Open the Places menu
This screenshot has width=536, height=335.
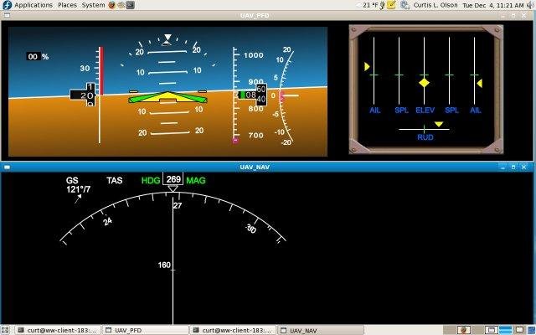point(67,5)
